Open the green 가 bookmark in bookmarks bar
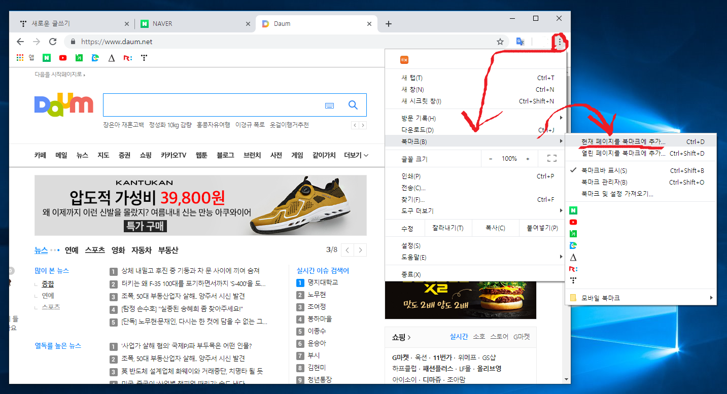The image size is (727, 394). pos(79,58)
